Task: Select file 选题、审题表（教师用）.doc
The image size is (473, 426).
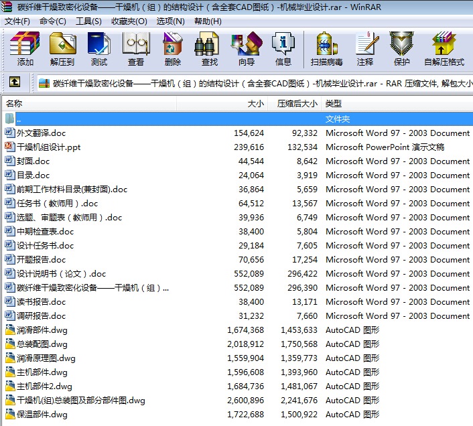Action: tap(69, 218)
